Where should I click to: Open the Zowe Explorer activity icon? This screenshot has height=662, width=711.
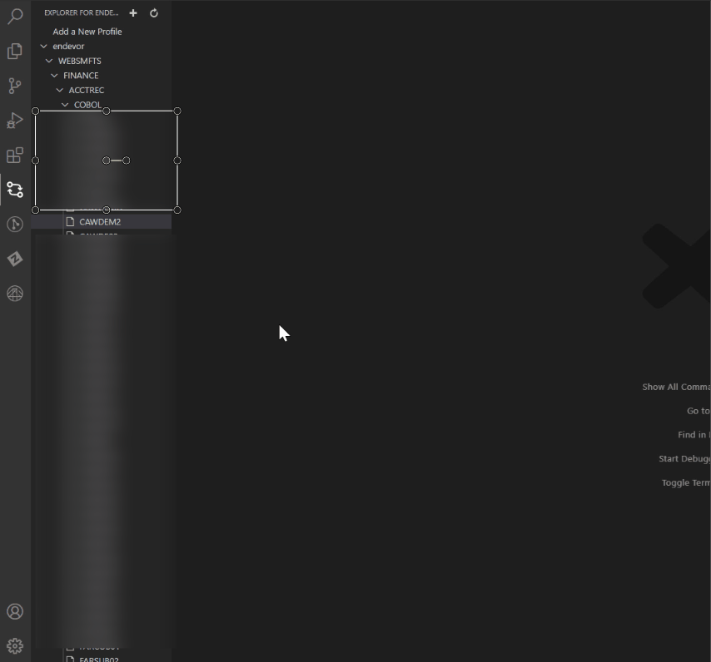click(x=15, y=259)
